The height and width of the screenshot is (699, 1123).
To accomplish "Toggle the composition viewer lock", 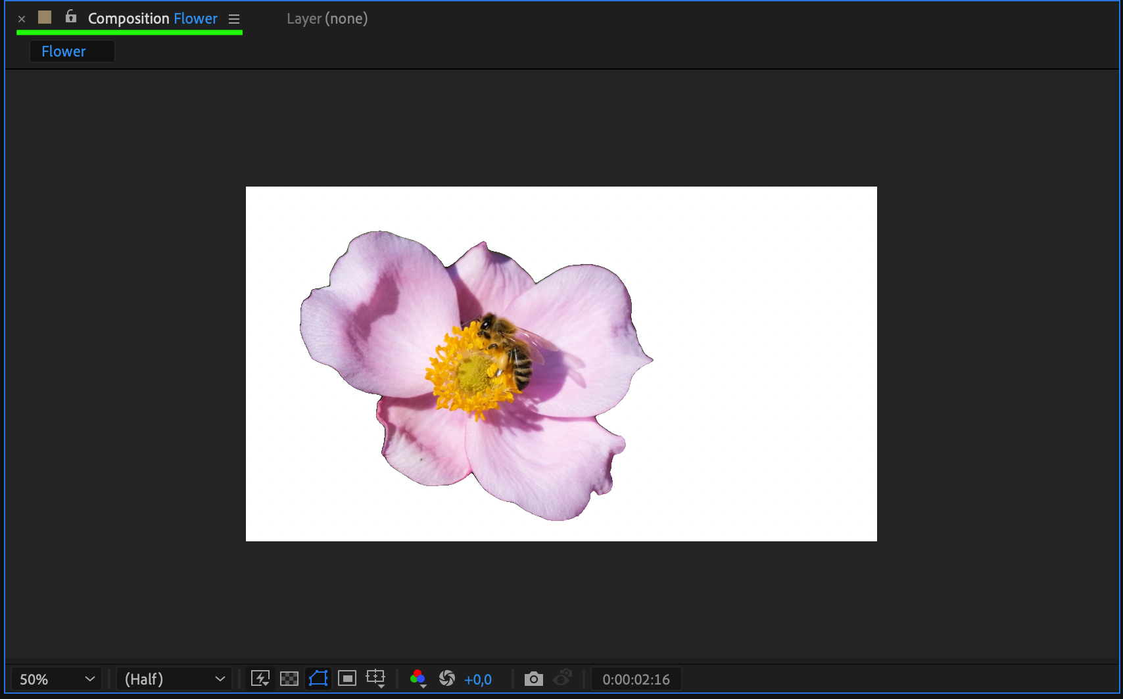I will click(71, 17).
